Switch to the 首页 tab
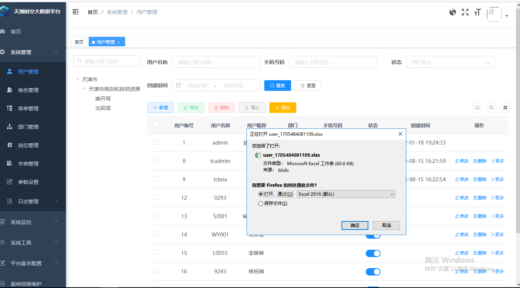This screenshot has height=288, width=520. coord(79,42)
